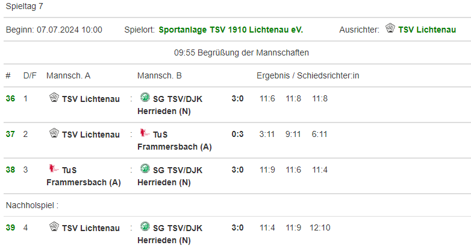This screenshot has height=251, width=471.
Task: Click TSV Lichtenau crest icon in match 39
Action: coord(54,226)
